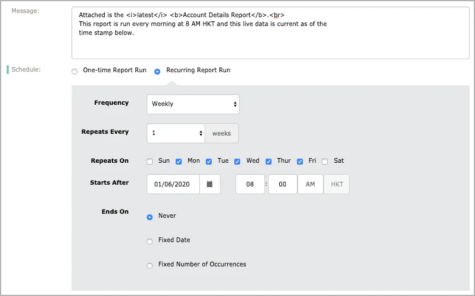Viewport: 475px width, 296px height.
Task: Click the Starts After date field
Action: coord(173,184)
